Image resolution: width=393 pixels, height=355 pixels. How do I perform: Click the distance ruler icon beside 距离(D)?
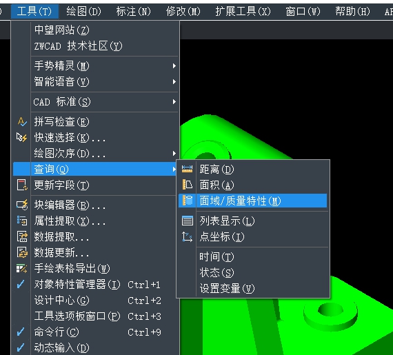coord(187,169)
